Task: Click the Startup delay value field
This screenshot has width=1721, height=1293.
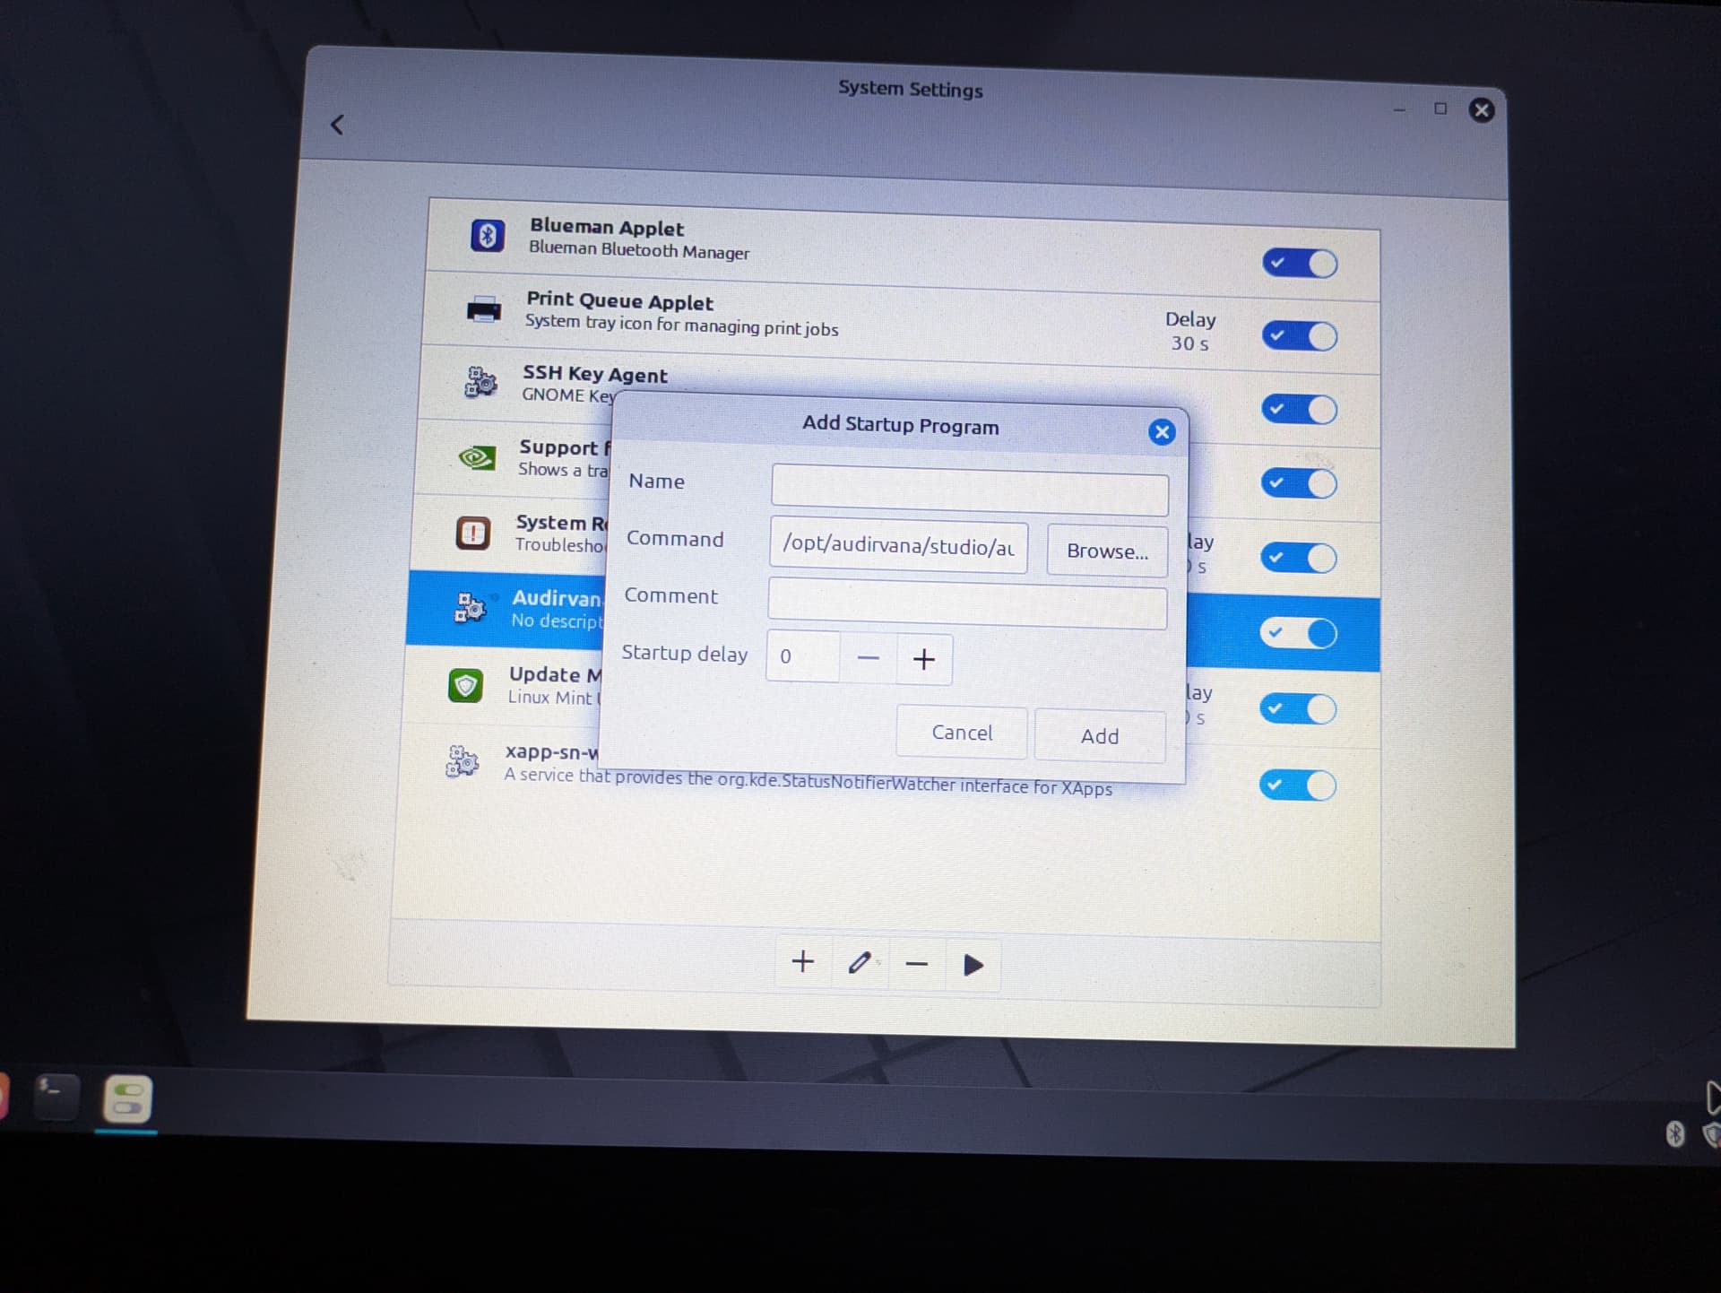Action: pyautogui.click(x=803, y=656)
